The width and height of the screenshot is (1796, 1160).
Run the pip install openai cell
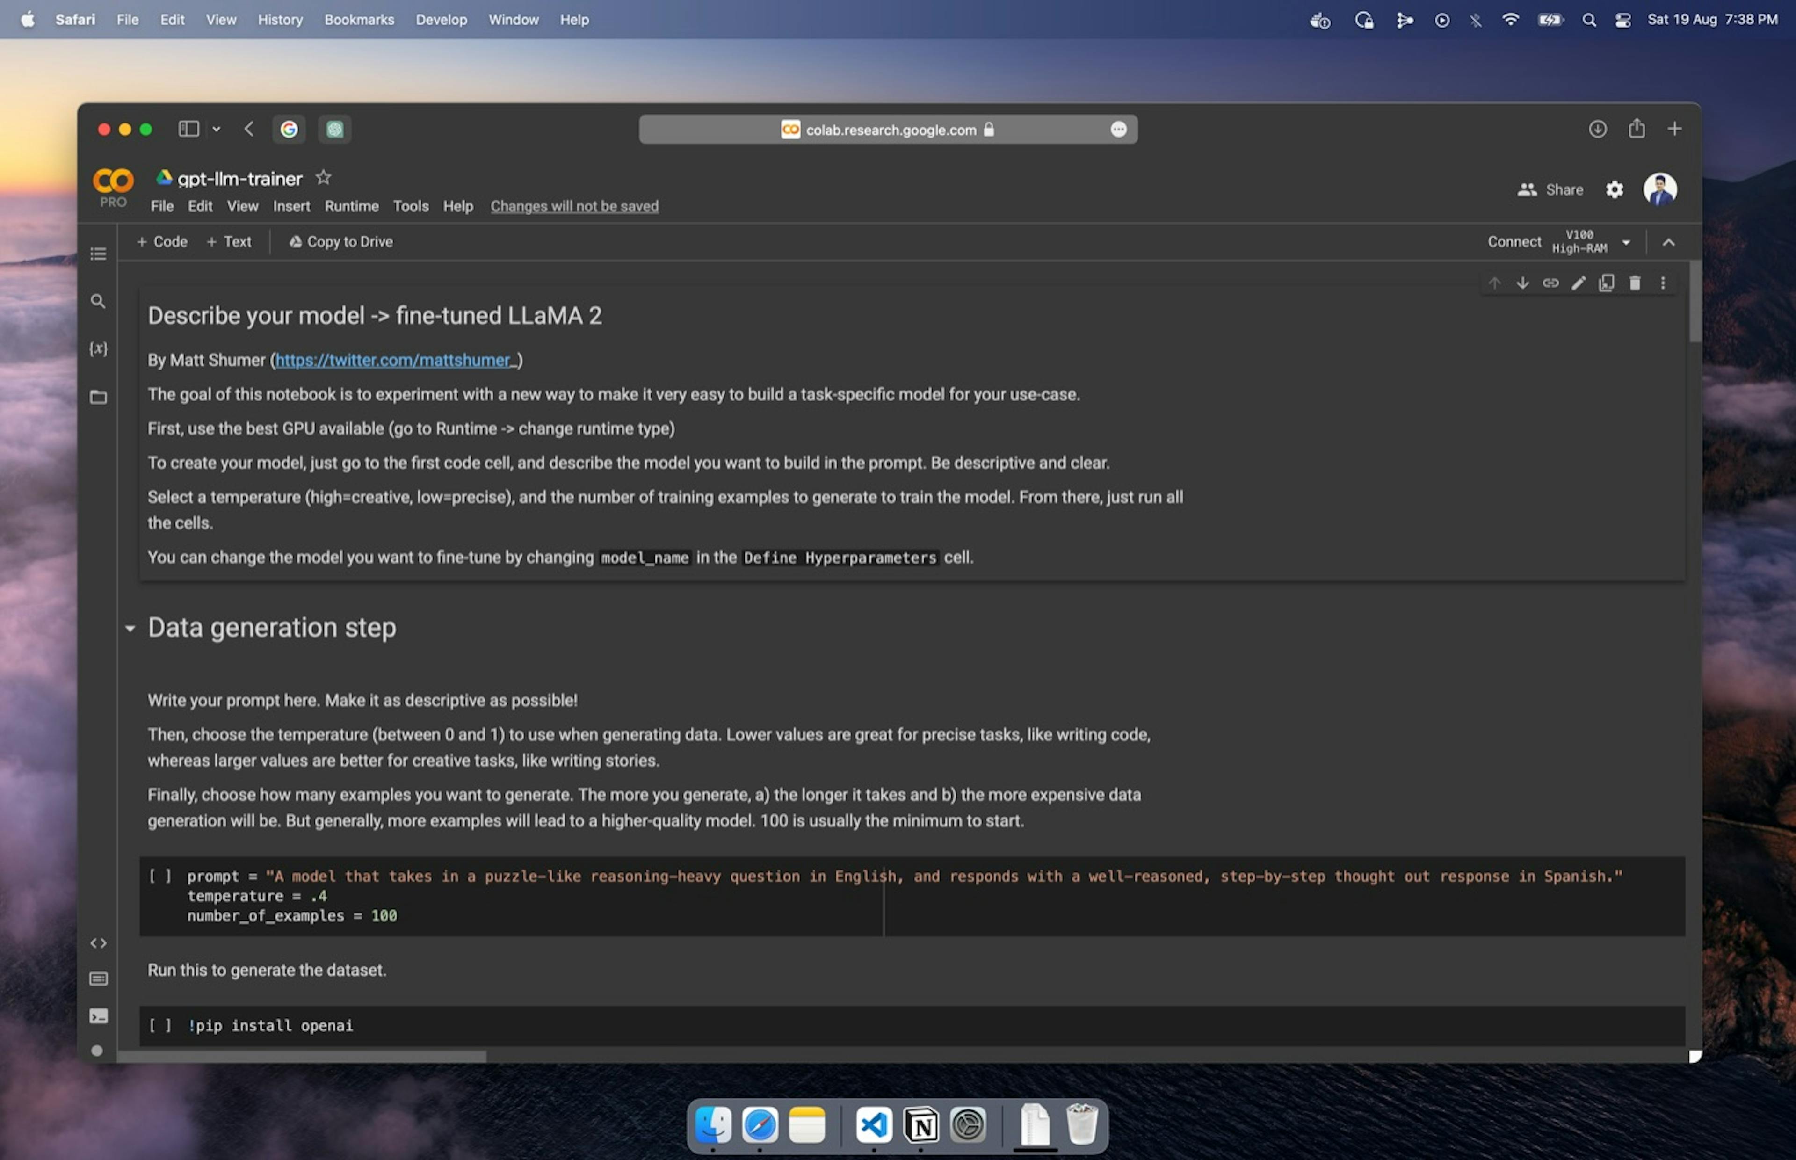click(159, 1025)
